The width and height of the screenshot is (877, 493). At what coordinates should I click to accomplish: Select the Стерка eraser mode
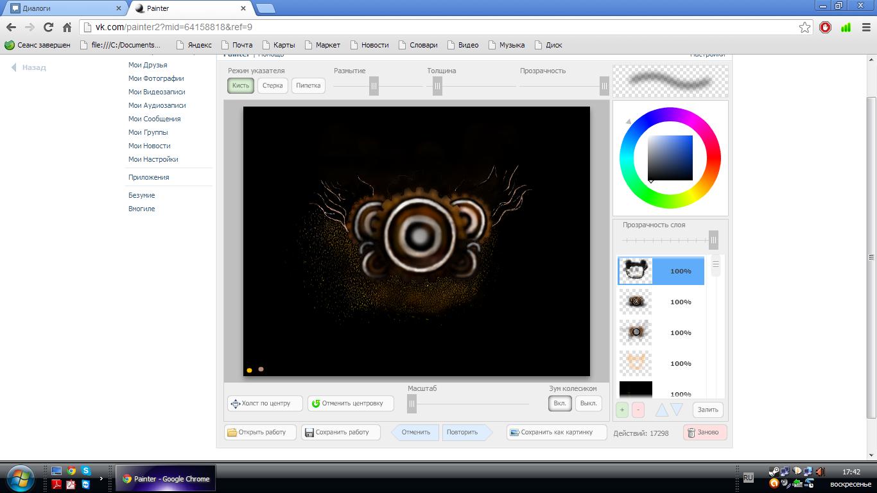272,85
